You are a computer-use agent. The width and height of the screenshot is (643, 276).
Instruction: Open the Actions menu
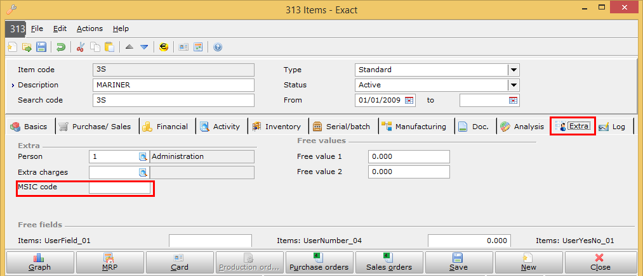click(x=89, y=28)
